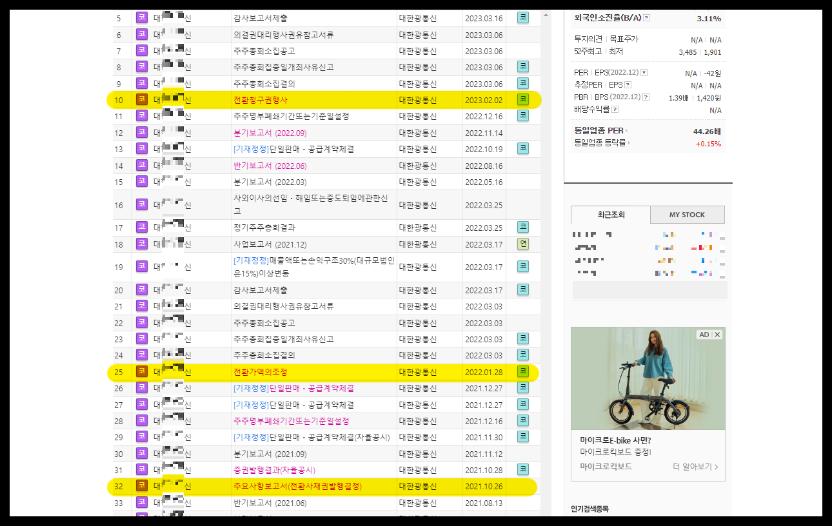Click the teal 코 icon beside 주주명부폐쇄기간또는기준일설정 row 11
This screenshot has width=832, height=526.
pos(523,115)
